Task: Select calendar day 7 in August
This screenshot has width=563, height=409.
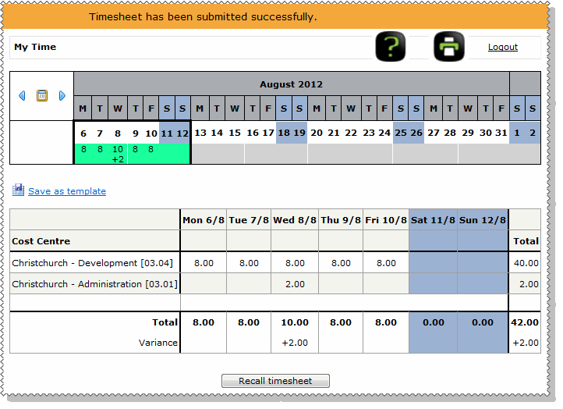Action: coord(100,133)
